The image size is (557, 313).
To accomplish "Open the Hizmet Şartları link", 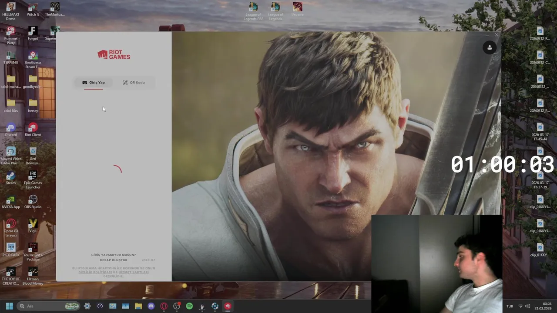I will 134,272.
